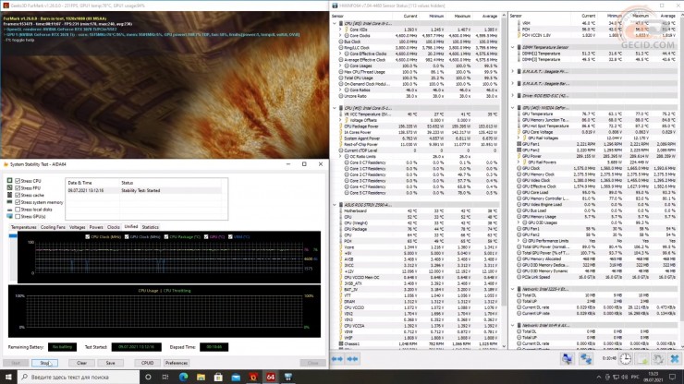The width and height of the screenshot is (684, 384).
Task: Click AIDA64 graph left-side blue slider
Action: click(x=13, y=235)
